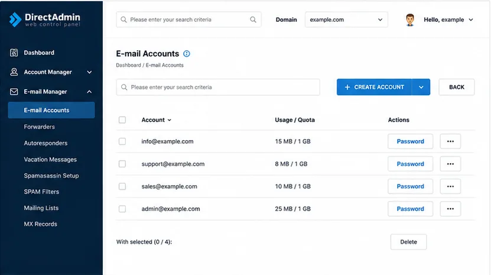Click the Create Account button
This screenshot has width=491, height=275.
pyautogui.click(x=374, y=87)
